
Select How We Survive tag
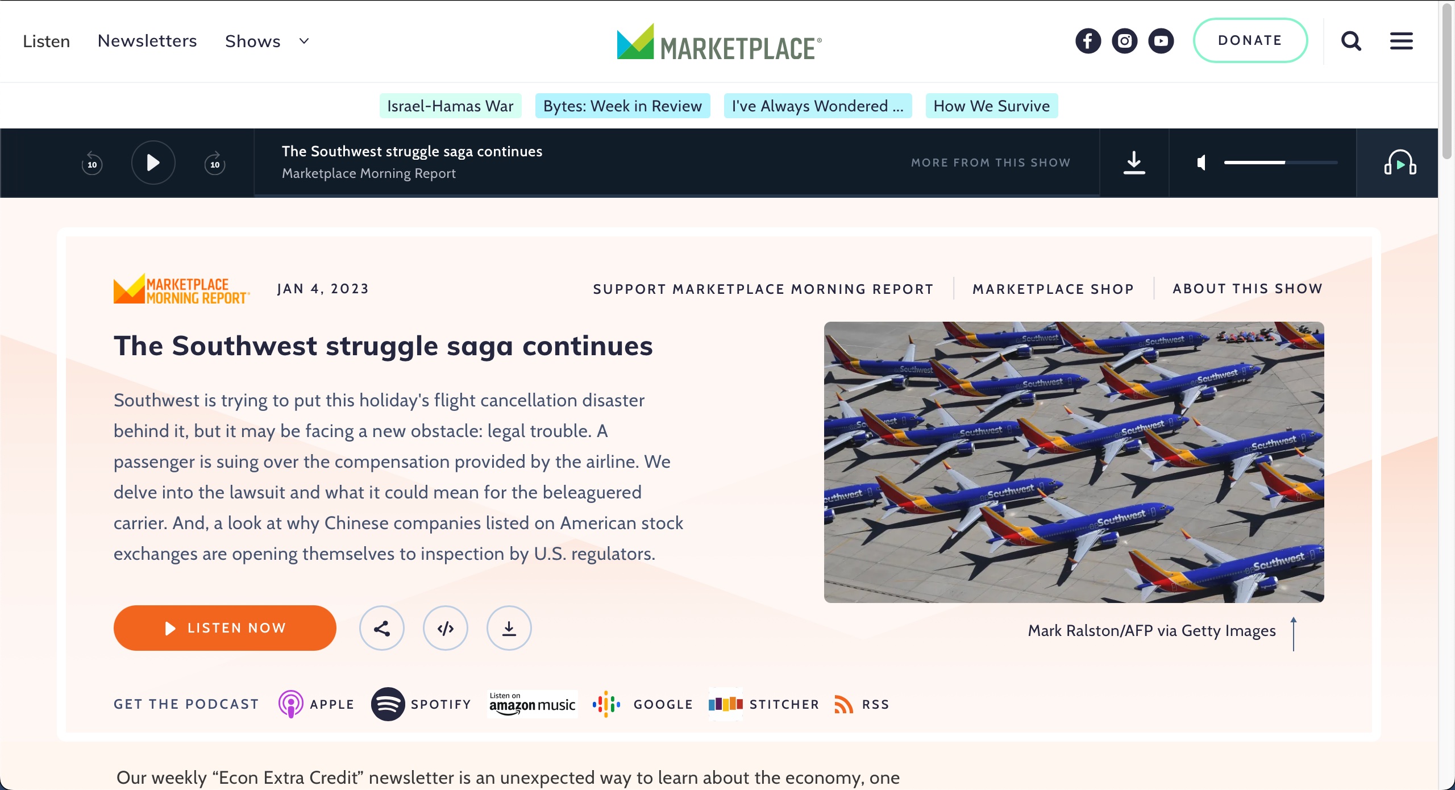(991, 106)
